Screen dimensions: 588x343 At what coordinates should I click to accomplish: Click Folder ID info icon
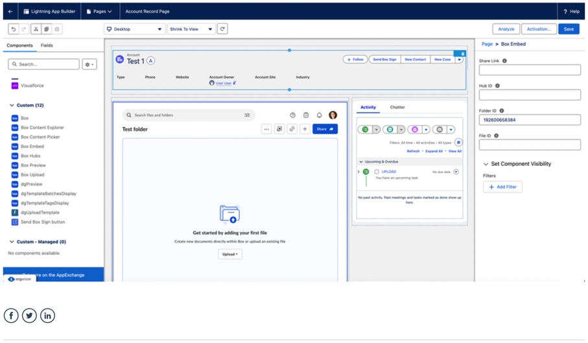[501, 111]
